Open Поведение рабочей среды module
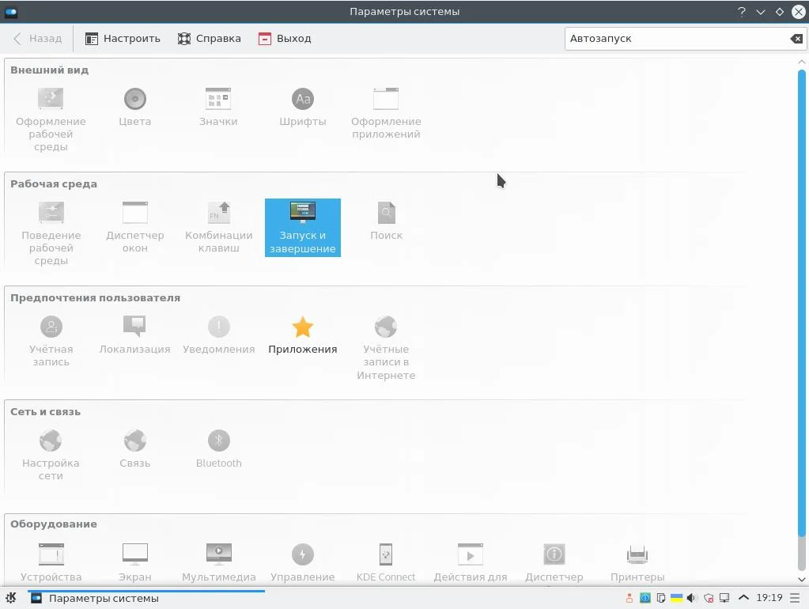The image size is (809, 609). coord(51,233)
